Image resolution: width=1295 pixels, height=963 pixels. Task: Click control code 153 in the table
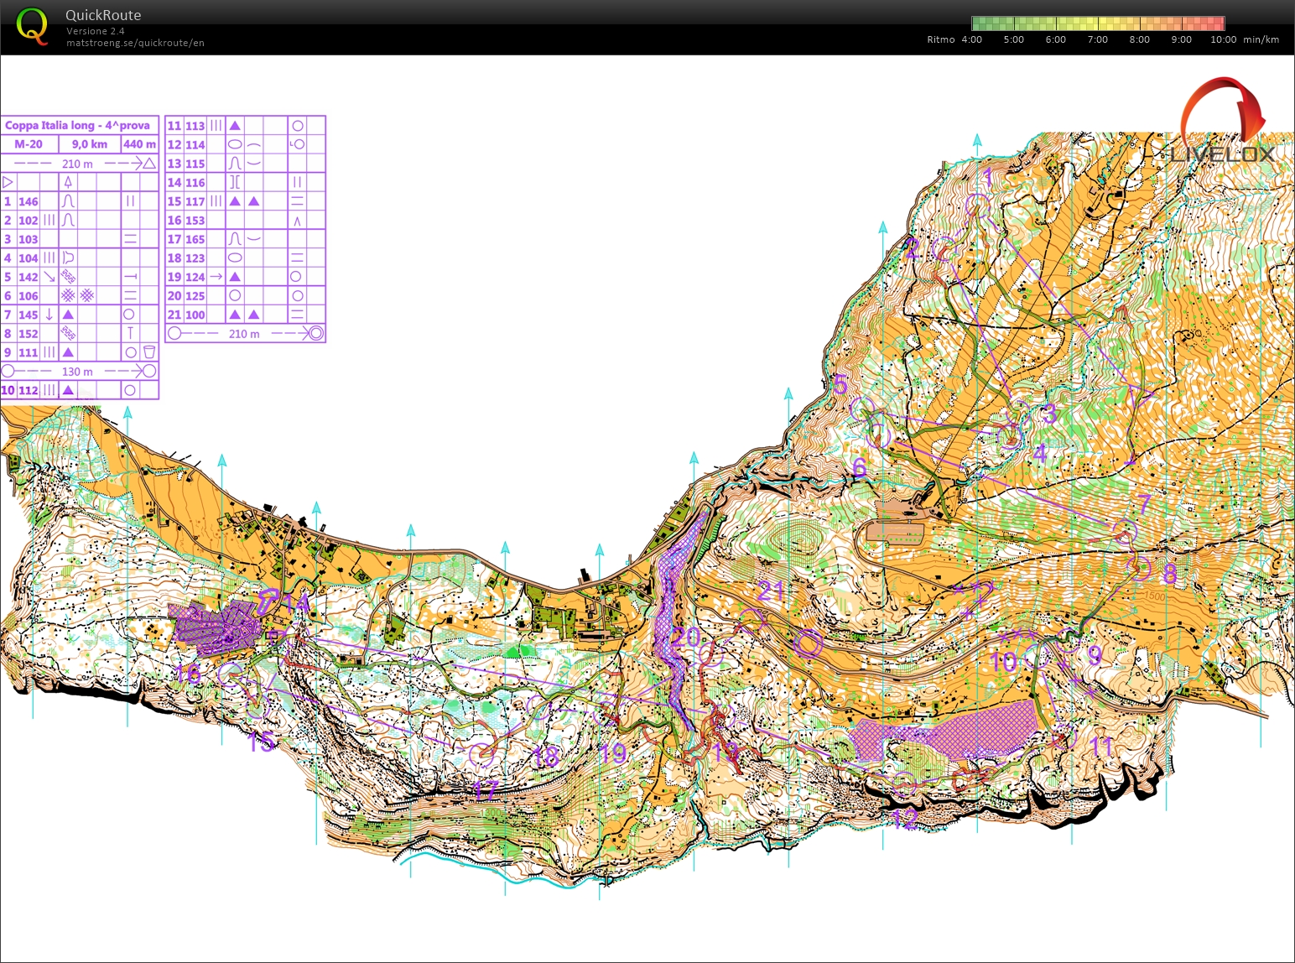(195, 220)
